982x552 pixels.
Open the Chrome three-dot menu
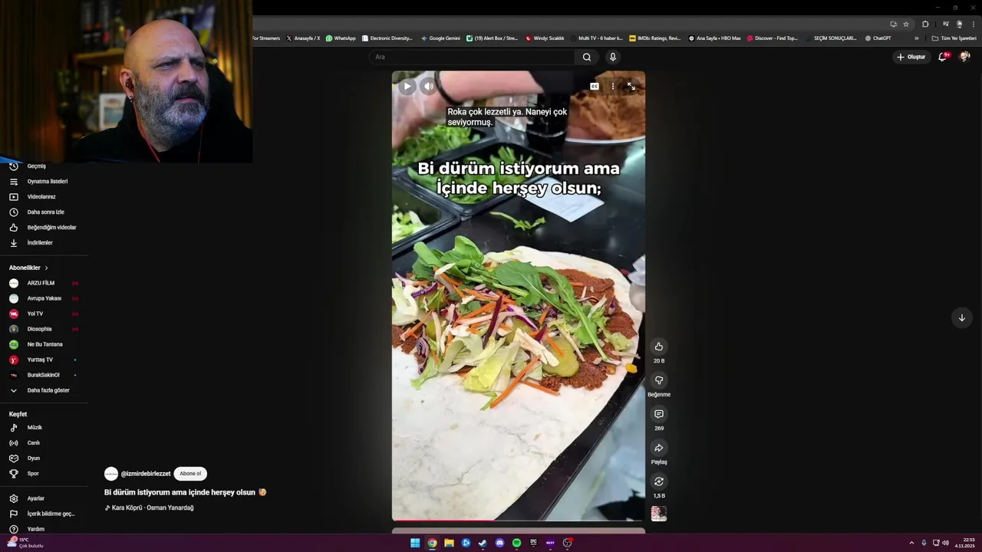[974, 24]
